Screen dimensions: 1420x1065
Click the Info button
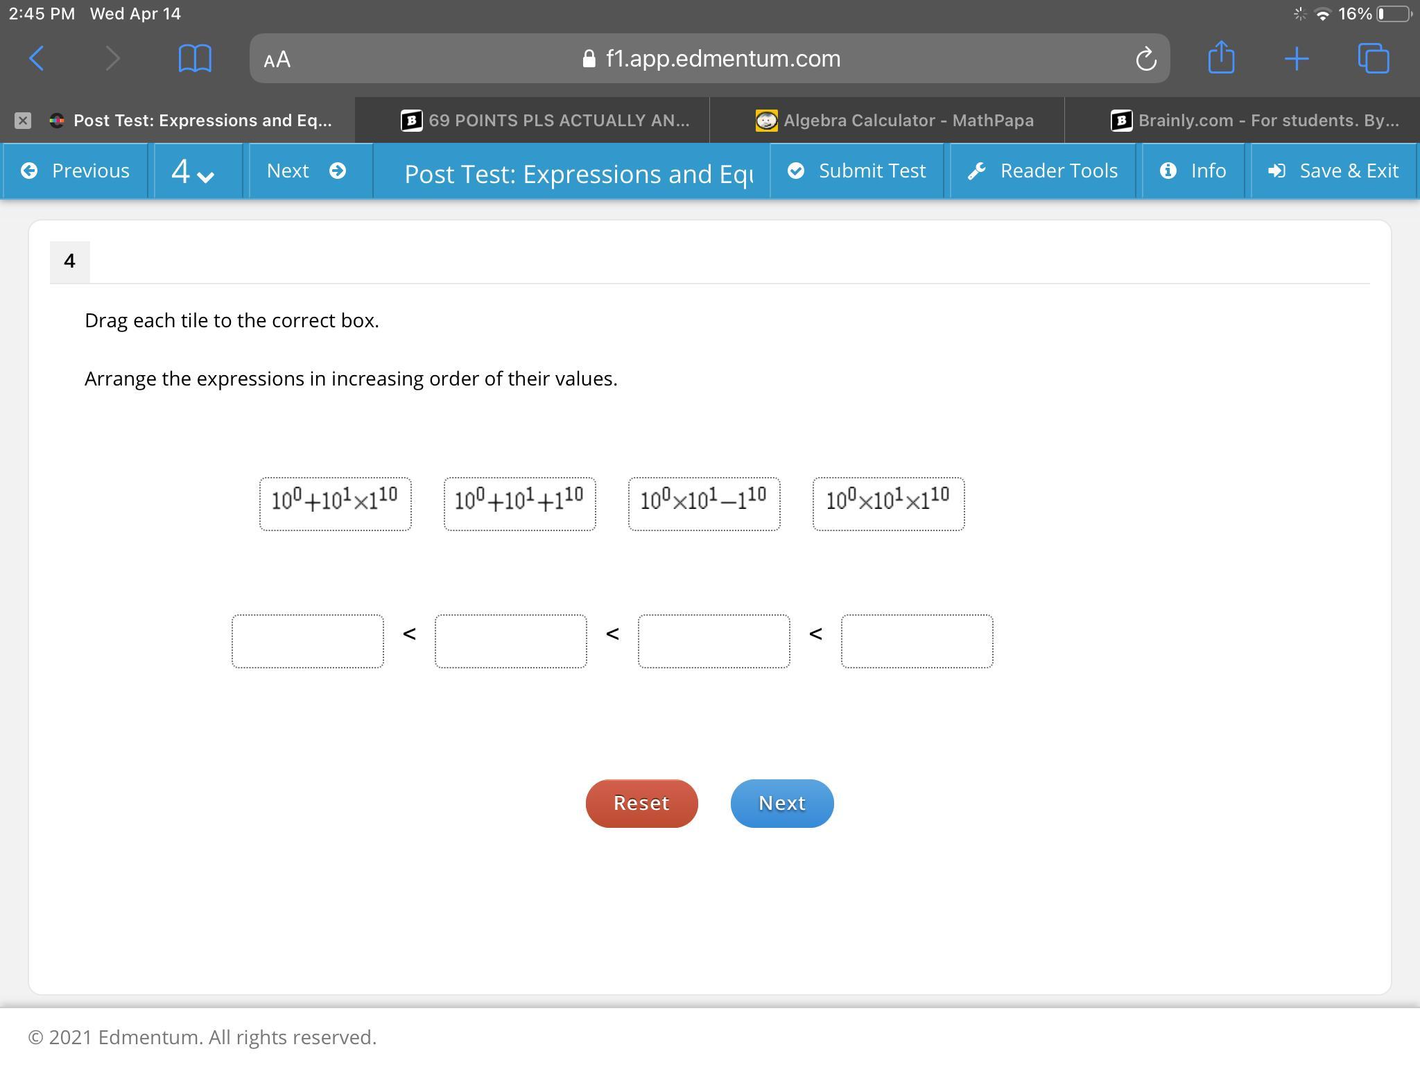[1193, 171]
